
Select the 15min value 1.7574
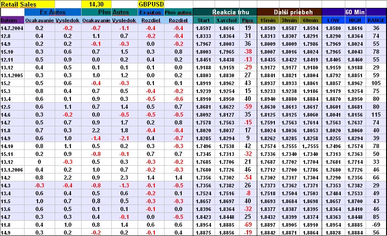268,146
